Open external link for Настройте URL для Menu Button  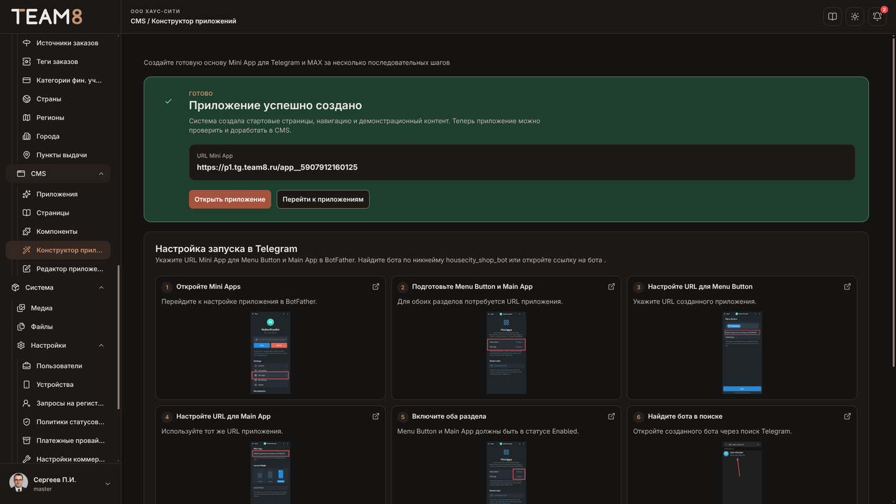tap(847, 287)
